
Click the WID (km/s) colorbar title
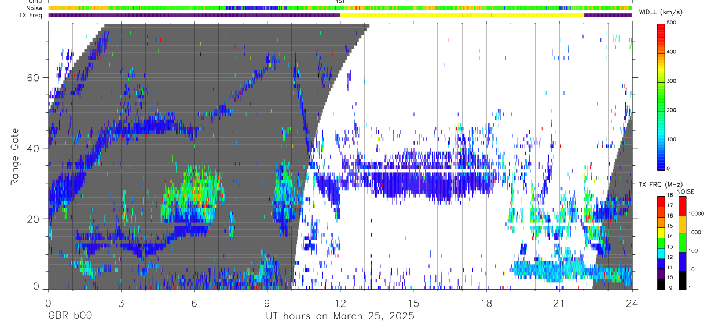pos(659,12)
